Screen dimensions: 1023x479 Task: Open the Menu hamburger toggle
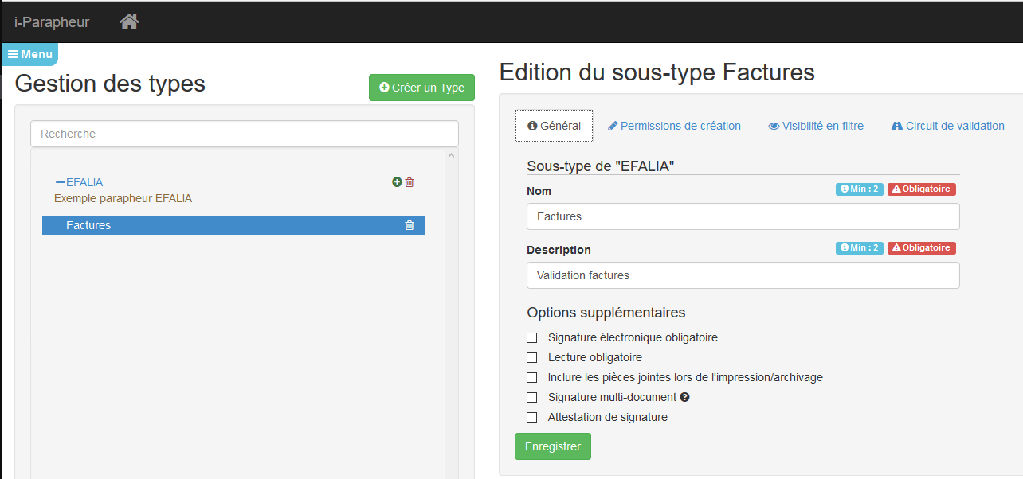click(x=30, y=54)
